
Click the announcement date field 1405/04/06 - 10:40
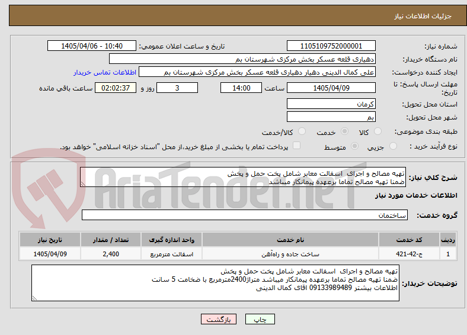pos(92,46)
